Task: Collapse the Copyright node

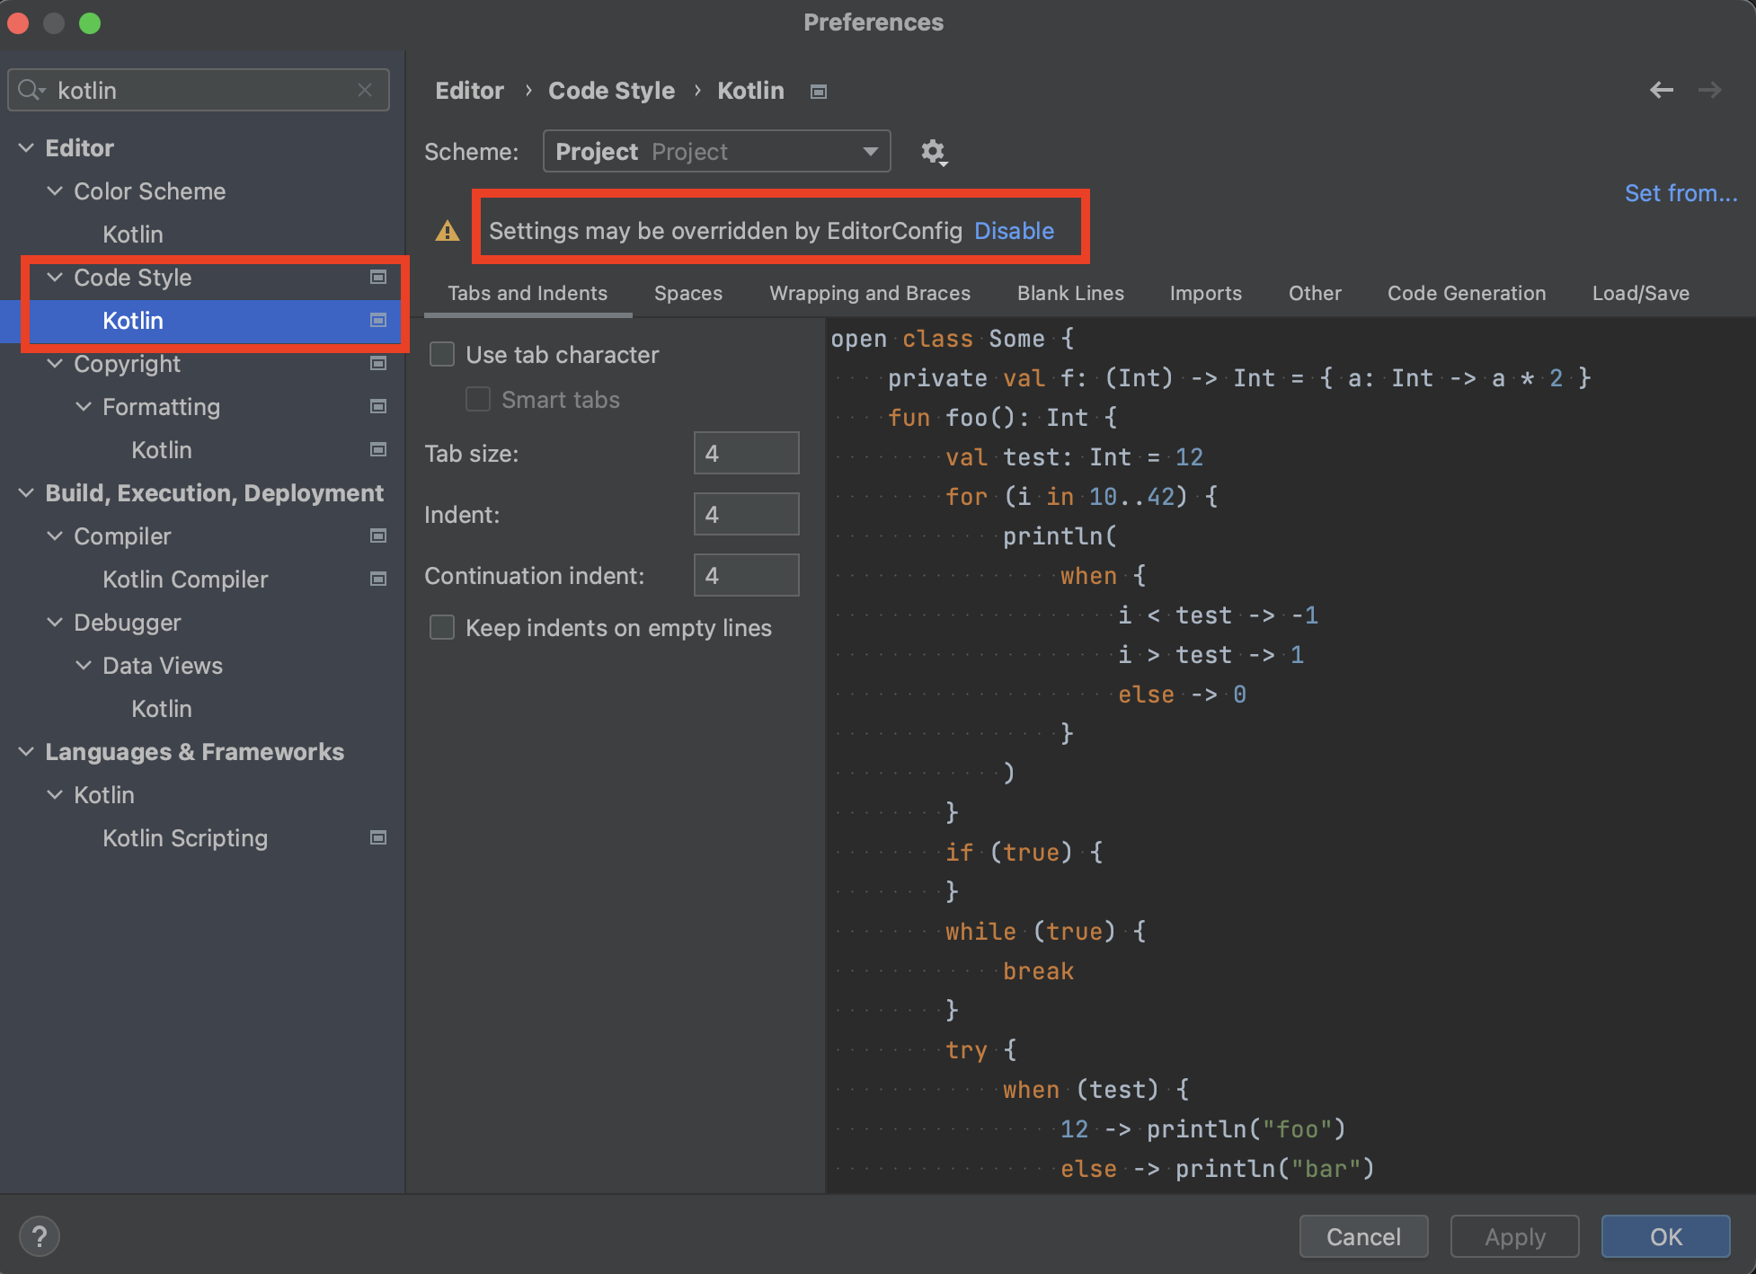Action: pyautogui.click(x=55, y=363)
